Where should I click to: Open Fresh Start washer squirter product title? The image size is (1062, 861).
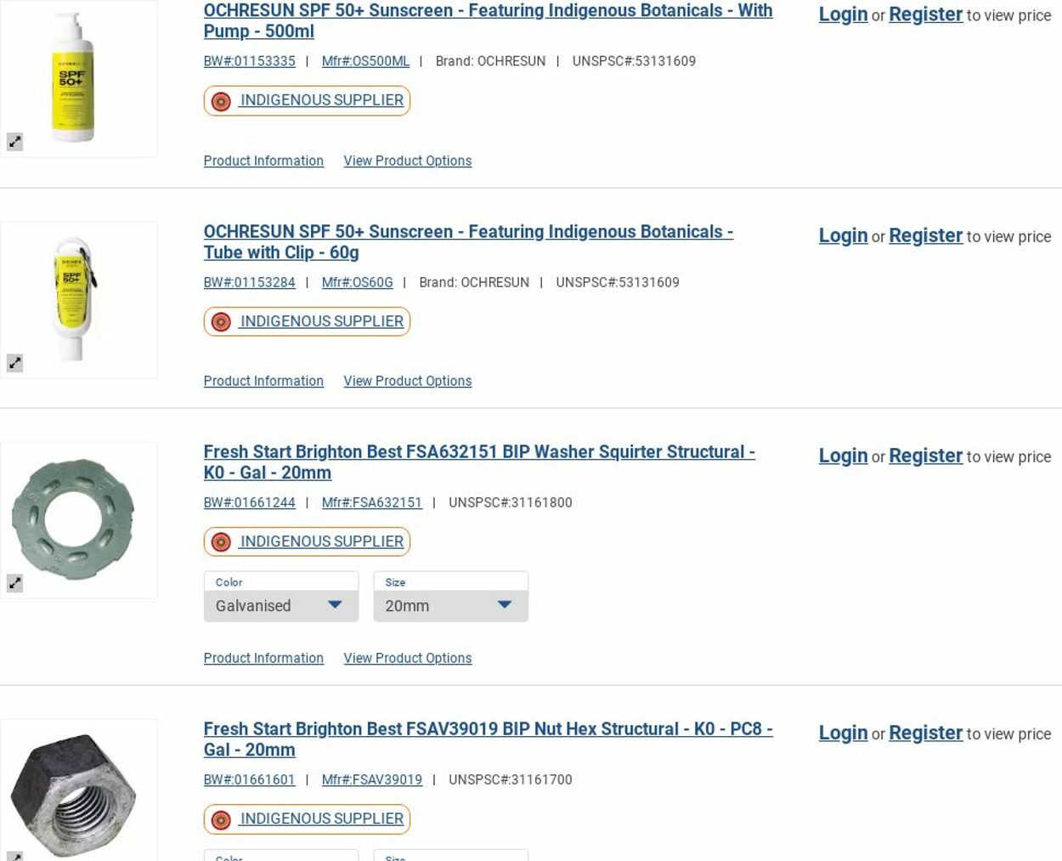coord(478,462)
